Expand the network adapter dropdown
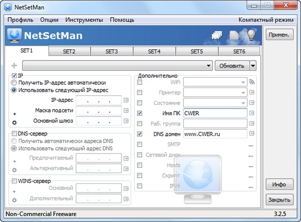301x222 pixels. [x=118, y=66]
